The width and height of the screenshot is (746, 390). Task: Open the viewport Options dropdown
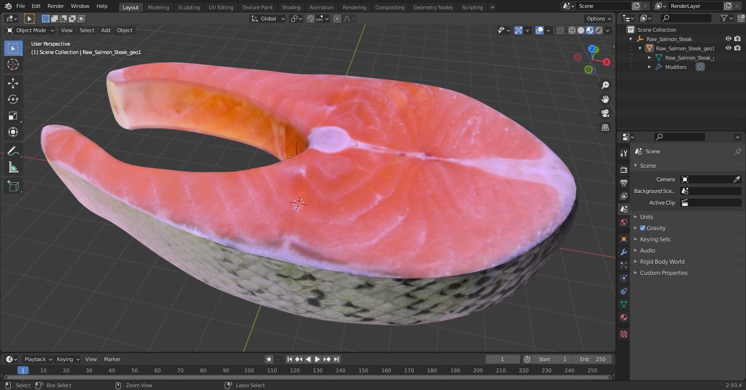(x=598, y=19)
